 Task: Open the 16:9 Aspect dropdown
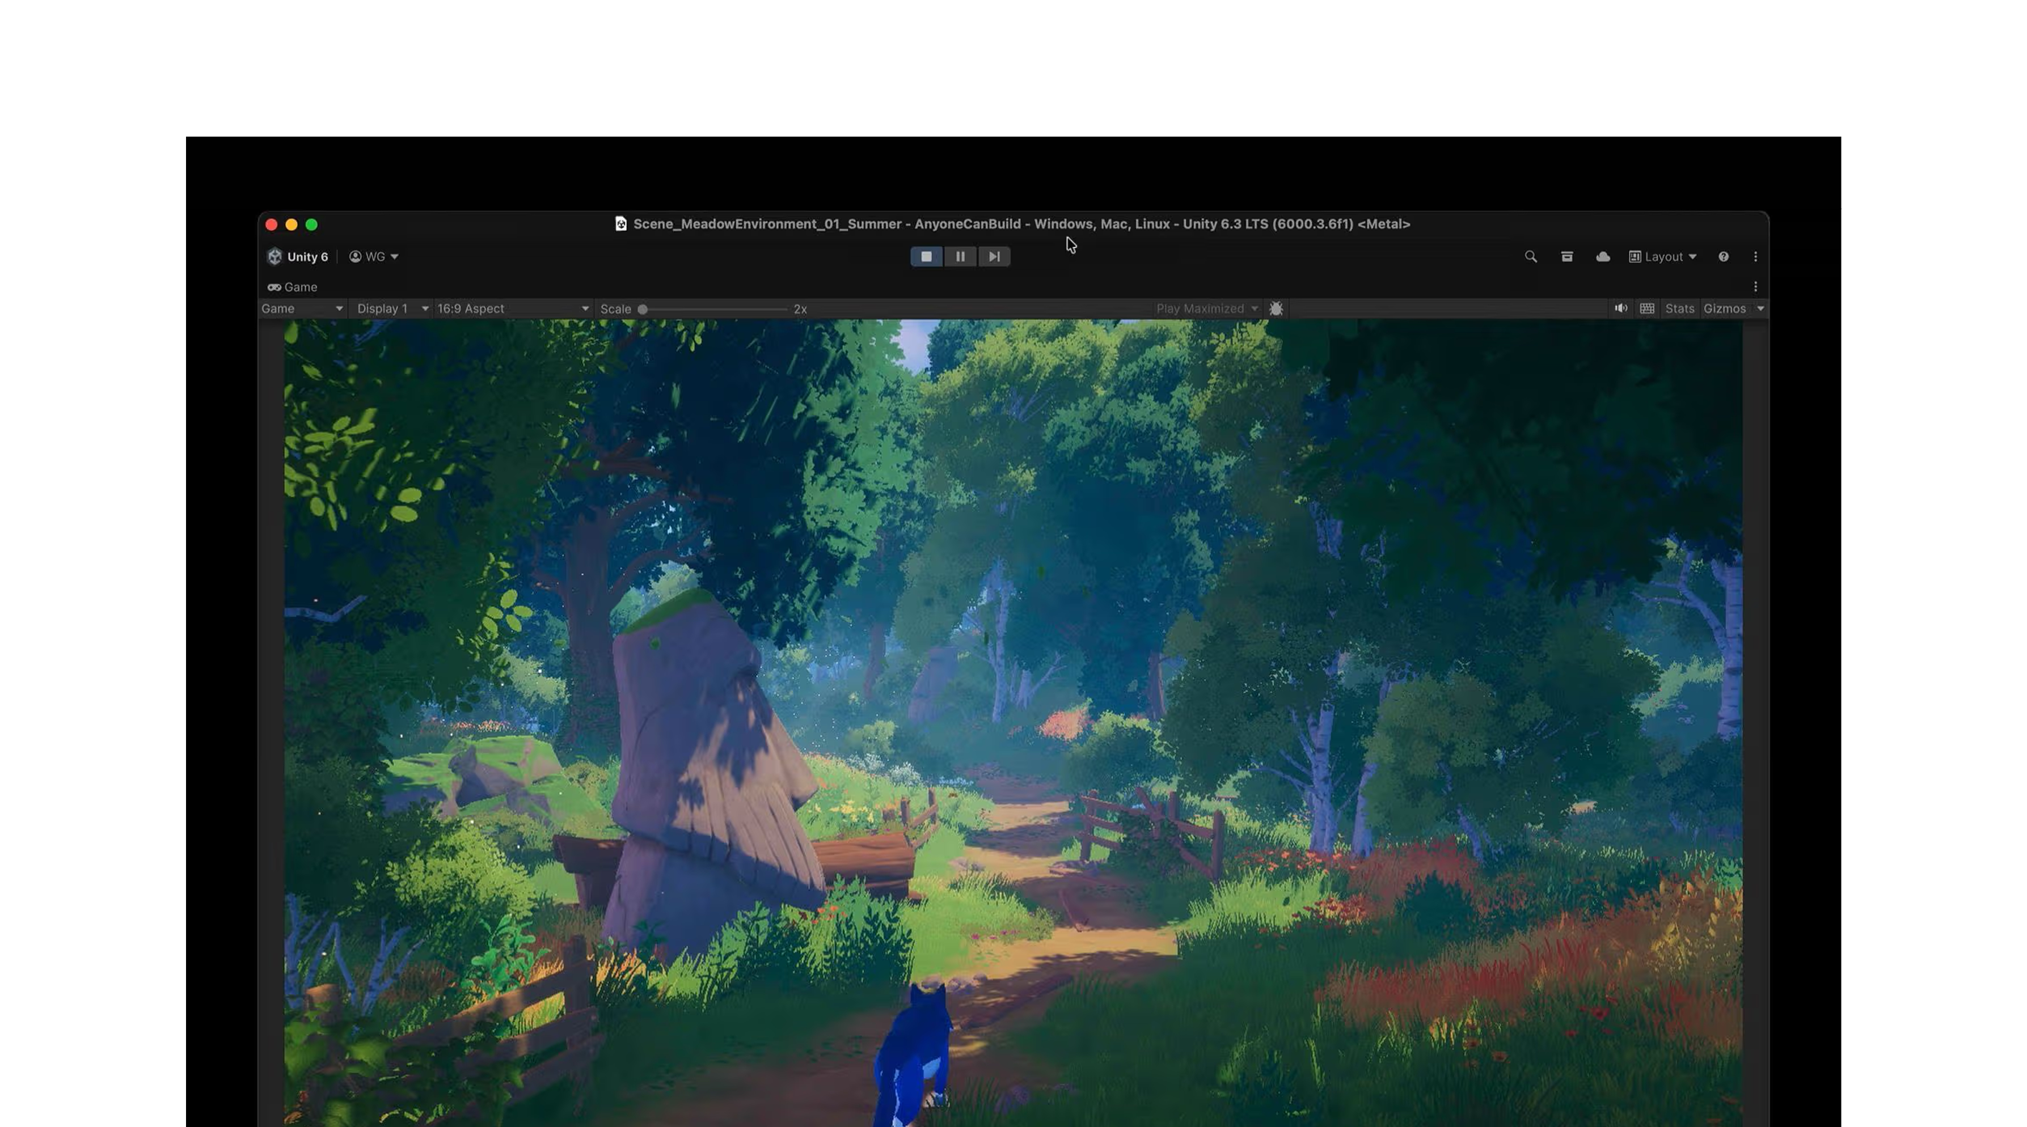coord(513,308)
